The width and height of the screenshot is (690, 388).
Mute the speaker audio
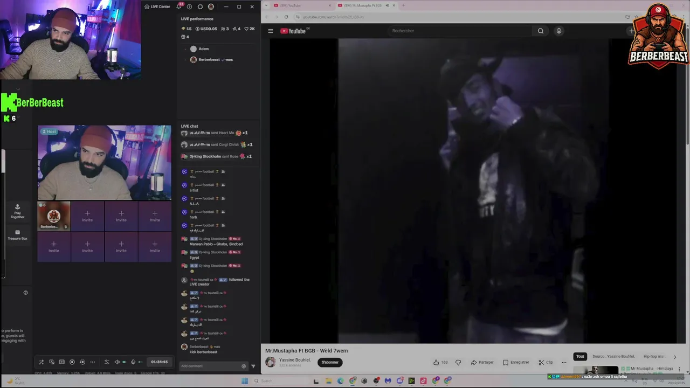click(x=117, y=362)
